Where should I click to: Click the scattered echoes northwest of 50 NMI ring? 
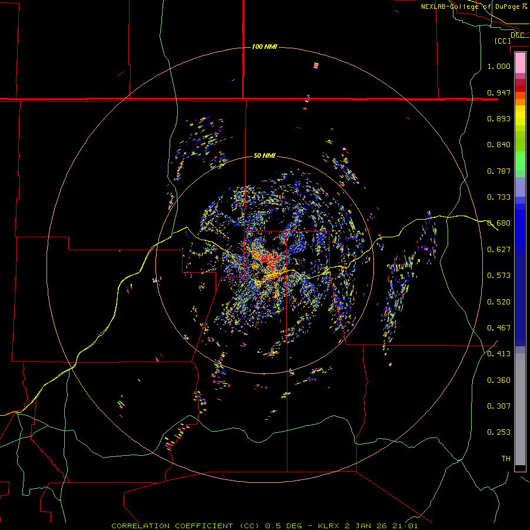pos(203,144)
